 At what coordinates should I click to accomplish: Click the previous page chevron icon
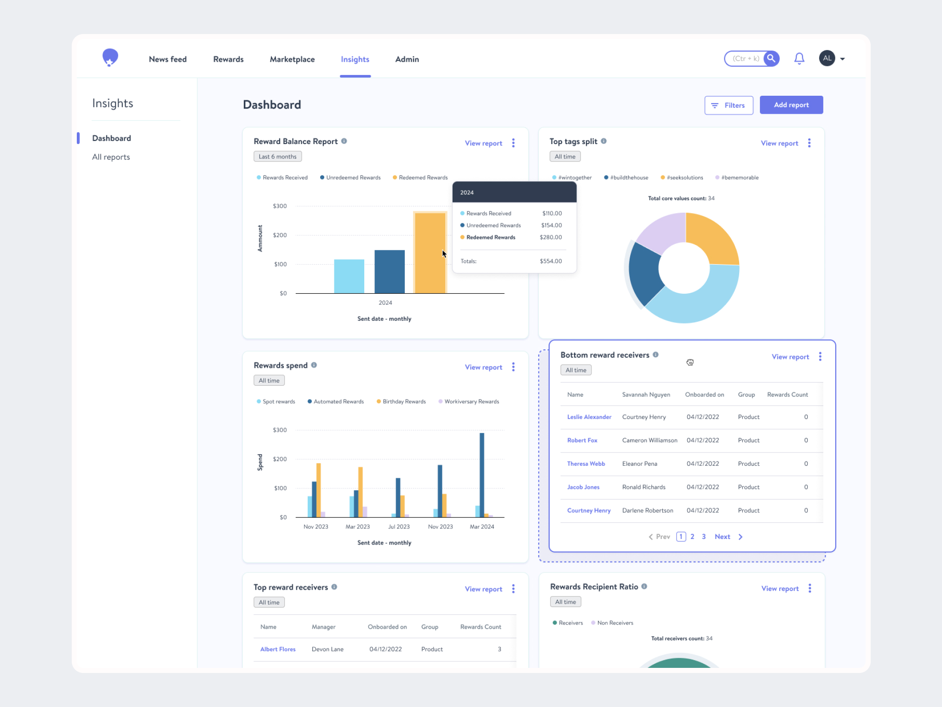click(x=651, y=537)
